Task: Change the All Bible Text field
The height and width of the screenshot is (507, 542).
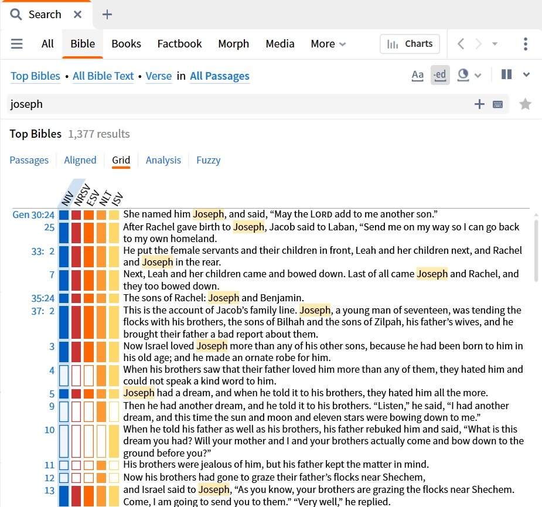Action: (103, 76)
